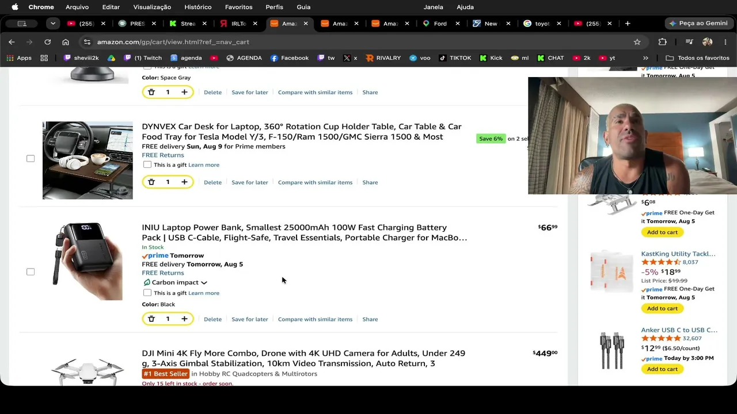Bookmark this page with the star icon
This screenshot has width=737, height=414.
637,42
